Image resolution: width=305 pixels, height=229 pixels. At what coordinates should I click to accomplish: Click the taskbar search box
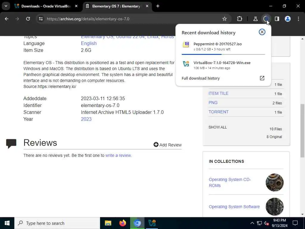(x=57, y=223)
